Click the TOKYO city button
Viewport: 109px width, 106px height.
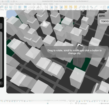105,21
